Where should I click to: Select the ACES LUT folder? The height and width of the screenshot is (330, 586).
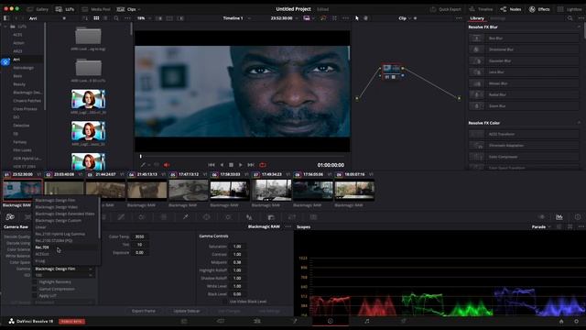[x=17, y=35]
